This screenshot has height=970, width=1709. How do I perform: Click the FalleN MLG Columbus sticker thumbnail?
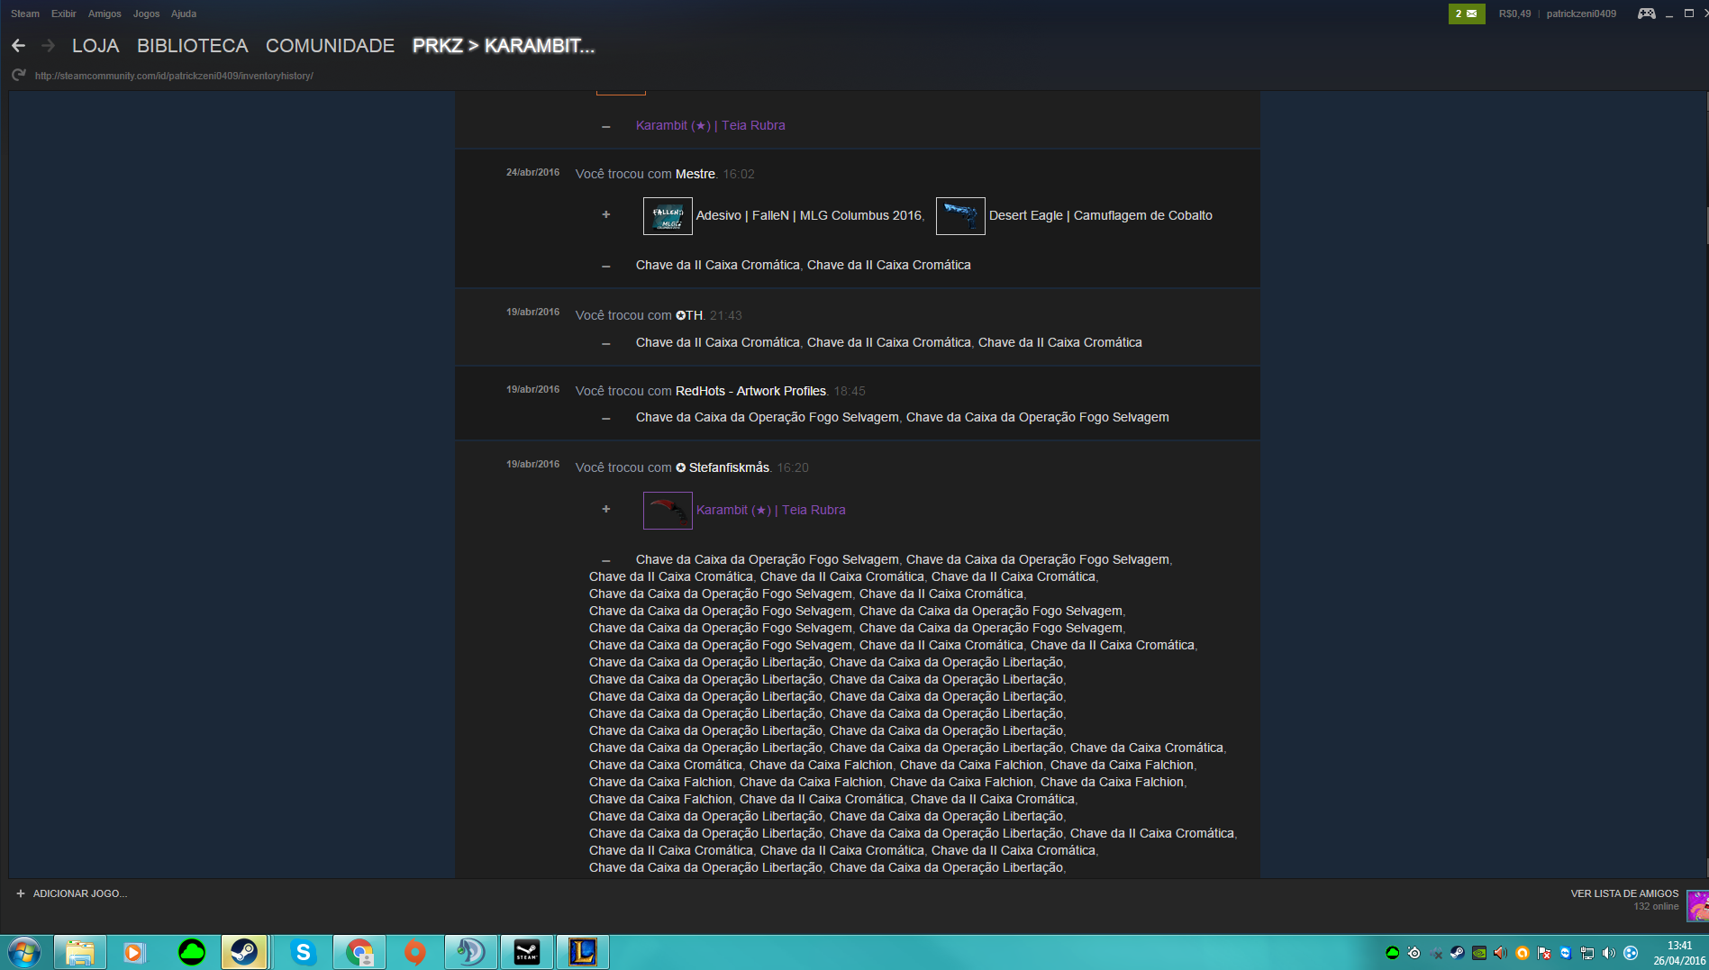668,216
